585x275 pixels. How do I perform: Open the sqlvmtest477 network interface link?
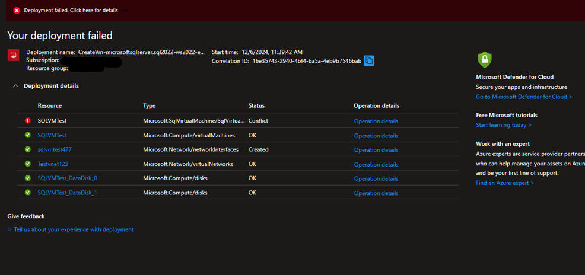click(55, 149)
